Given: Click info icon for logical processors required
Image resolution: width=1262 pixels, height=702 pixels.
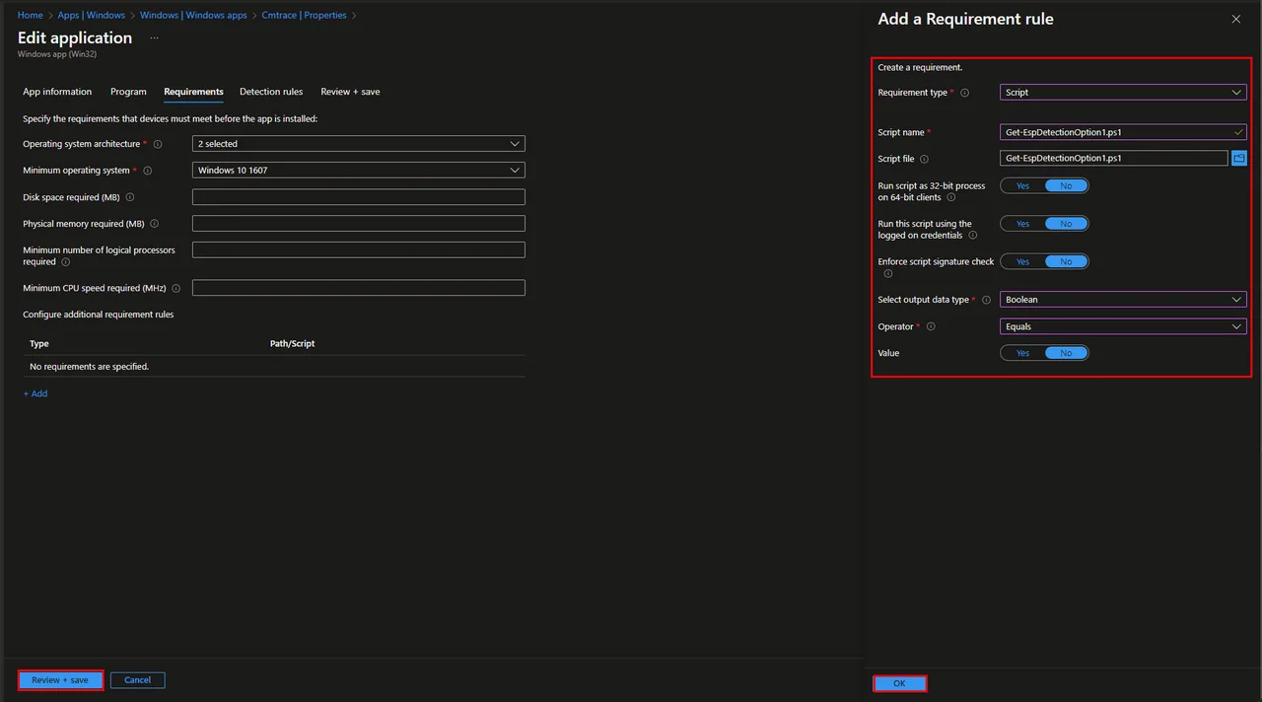Looking at the screenshot, I should [x=66, y=262].
